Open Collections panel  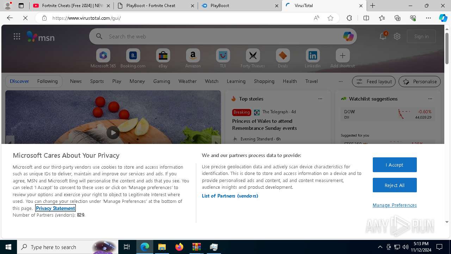click(397, 18)
